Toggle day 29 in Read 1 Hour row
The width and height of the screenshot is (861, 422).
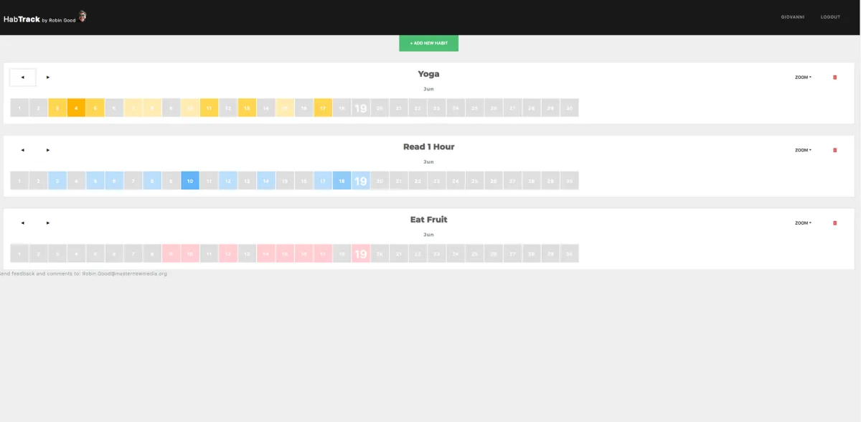(x=550, y=181)
